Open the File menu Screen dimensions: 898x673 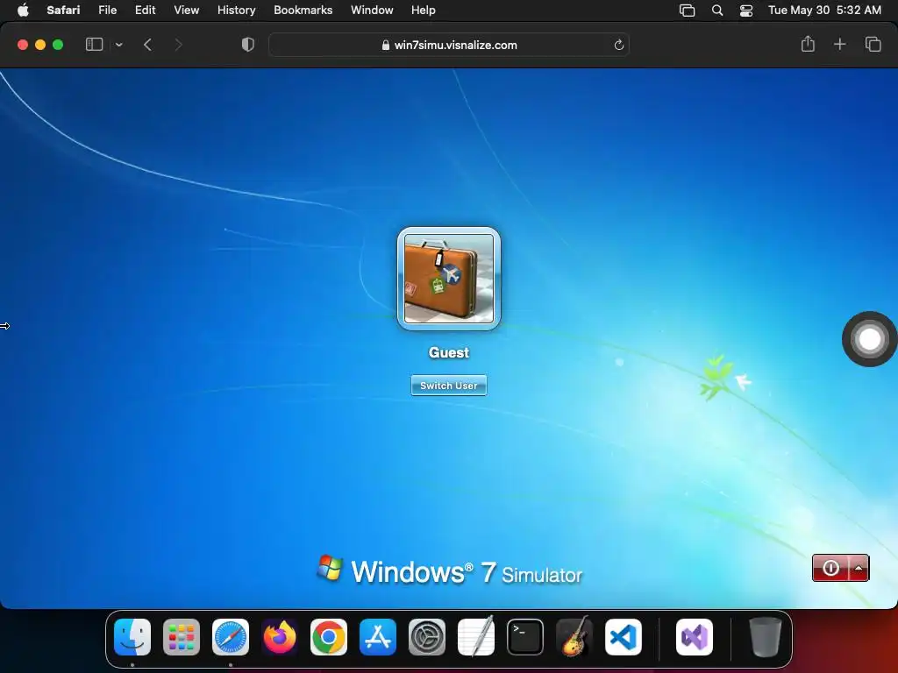point(107,11)
